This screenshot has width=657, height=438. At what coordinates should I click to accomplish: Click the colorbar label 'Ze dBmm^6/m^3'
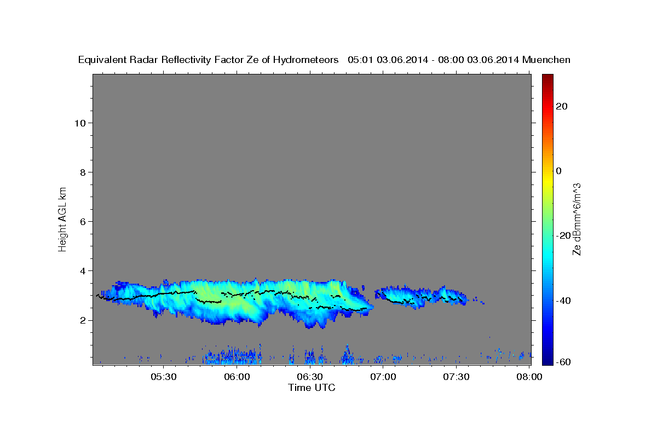coord(577,219)
